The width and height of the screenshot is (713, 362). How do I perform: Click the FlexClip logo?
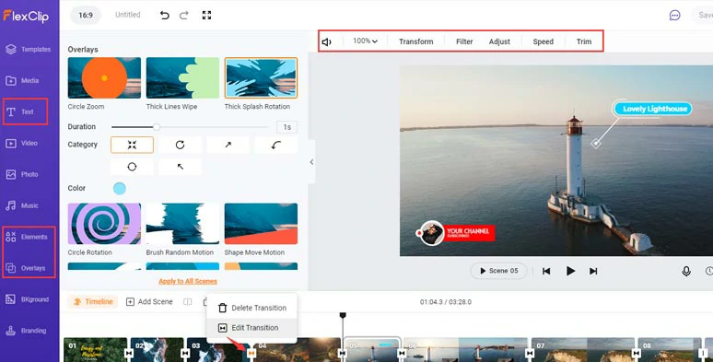pos(26,17)
